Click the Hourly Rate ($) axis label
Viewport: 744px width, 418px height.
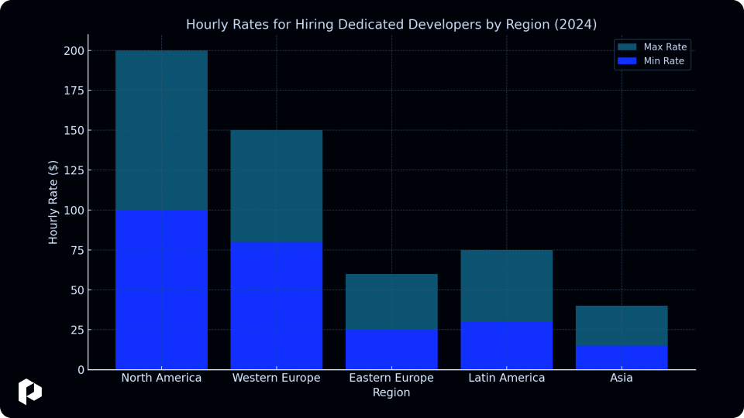pyautogui.click(x=53, y=202)
